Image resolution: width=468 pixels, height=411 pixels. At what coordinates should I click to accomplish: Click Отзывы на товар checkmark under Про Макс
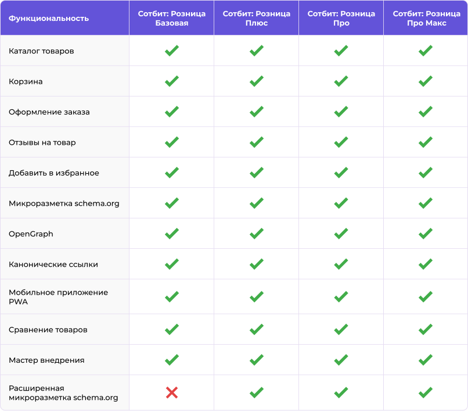426,142
